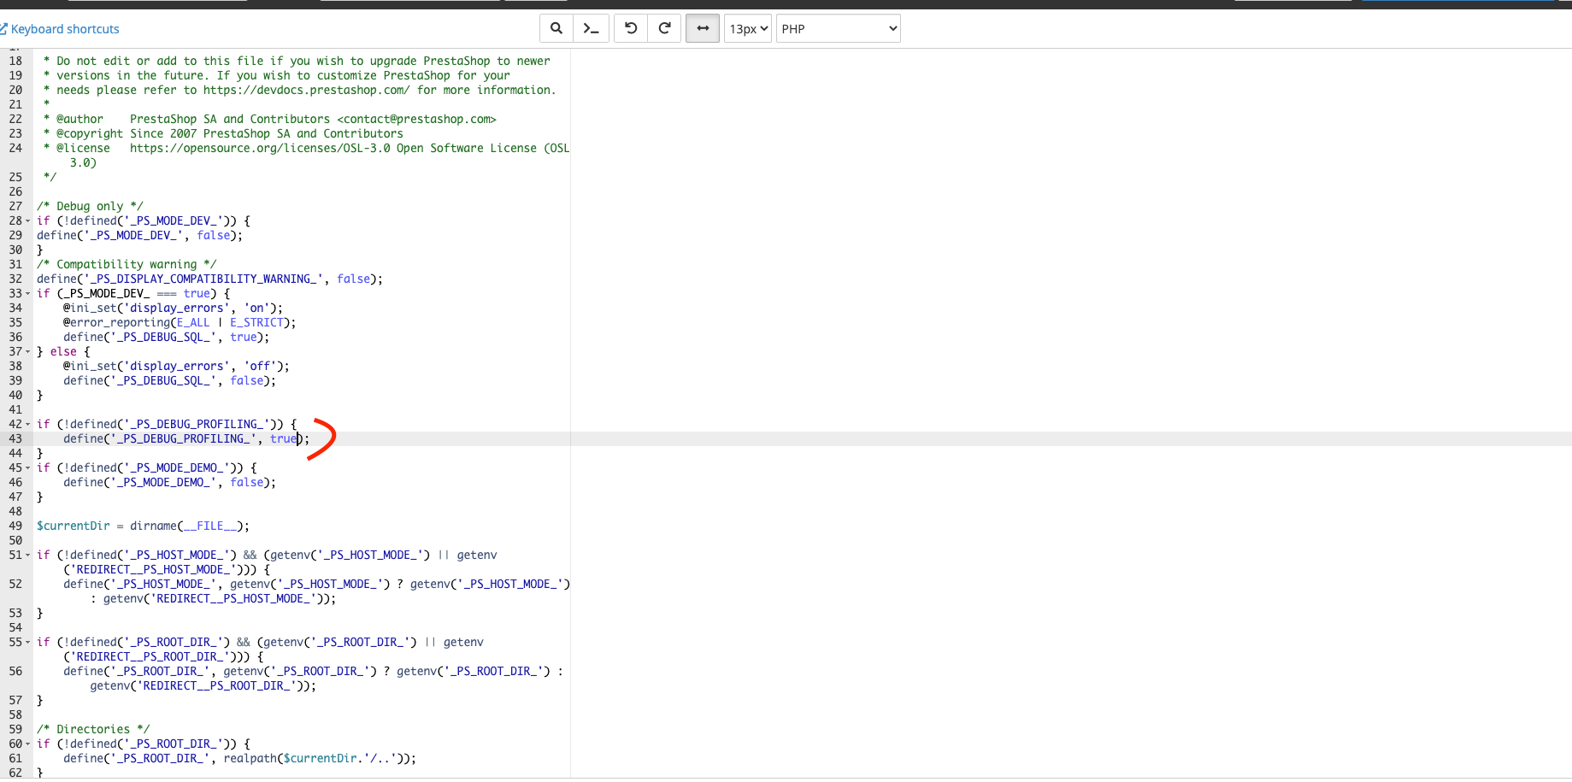
Task: Collapse the _PS_ROOT_DIR_ getenv block at line 55
Action: click(x=28, y=643)
